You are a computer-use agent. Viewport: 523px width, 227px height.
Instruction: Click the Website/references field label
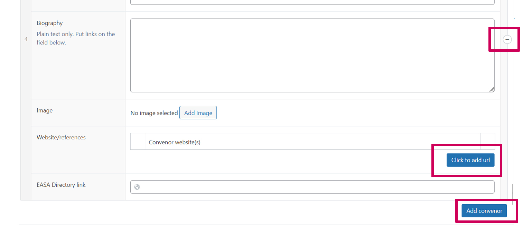tap(61, 137)
